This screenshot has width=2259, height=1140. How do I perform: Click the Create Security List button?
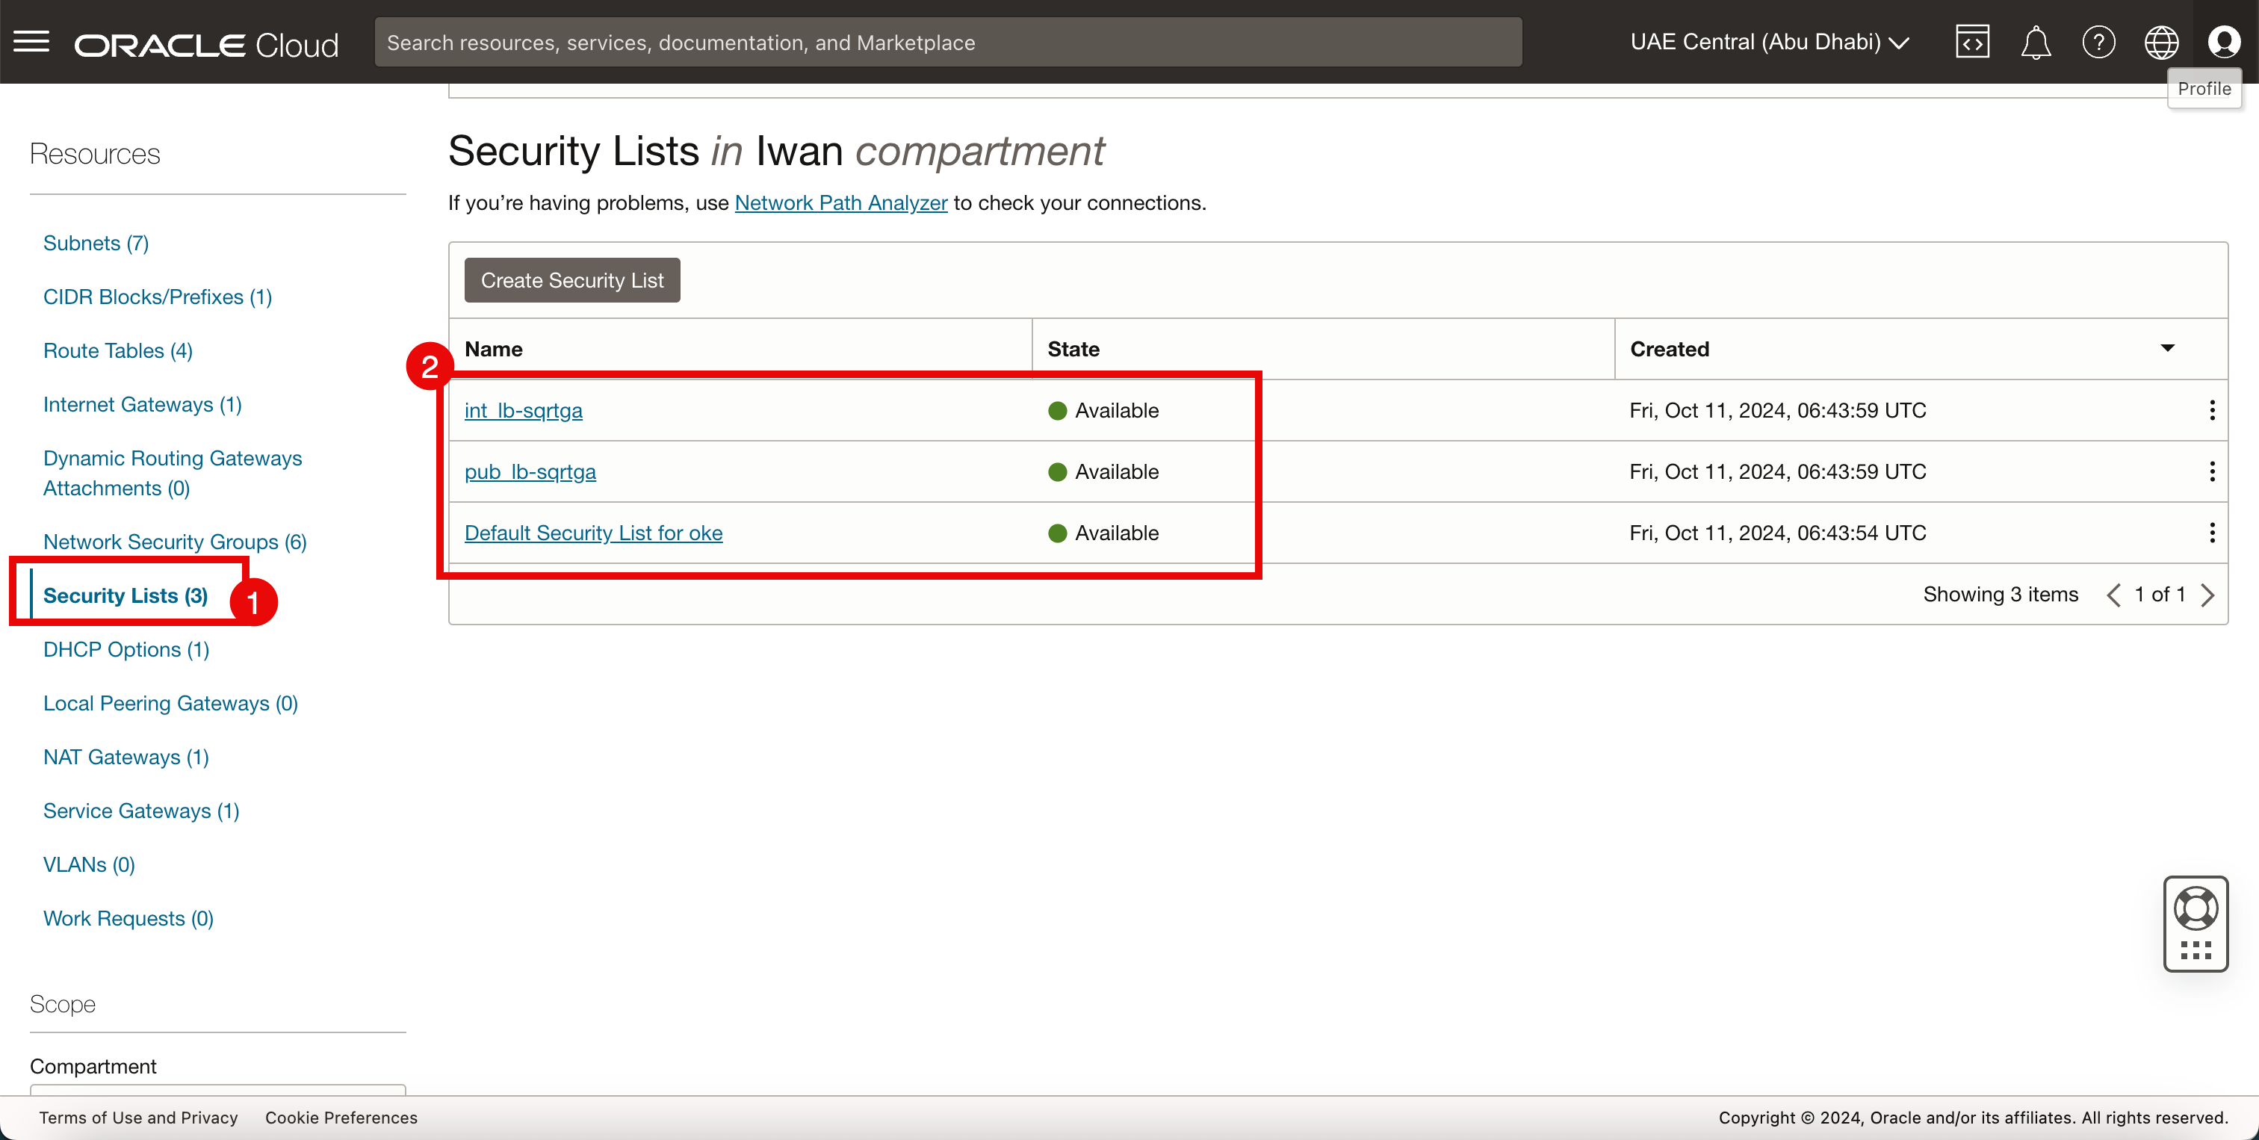(571, 281)
